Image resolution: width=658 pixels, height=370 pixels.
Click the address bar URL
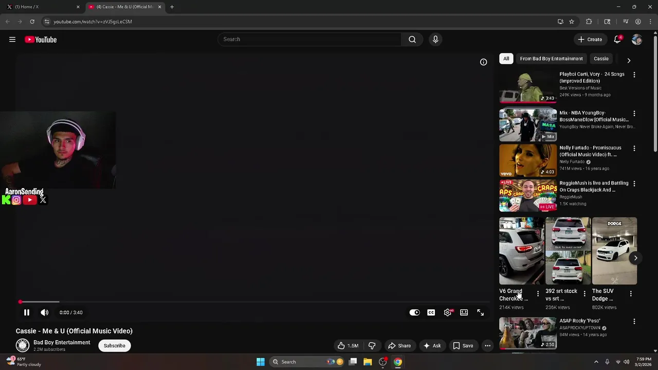point(93,22)
